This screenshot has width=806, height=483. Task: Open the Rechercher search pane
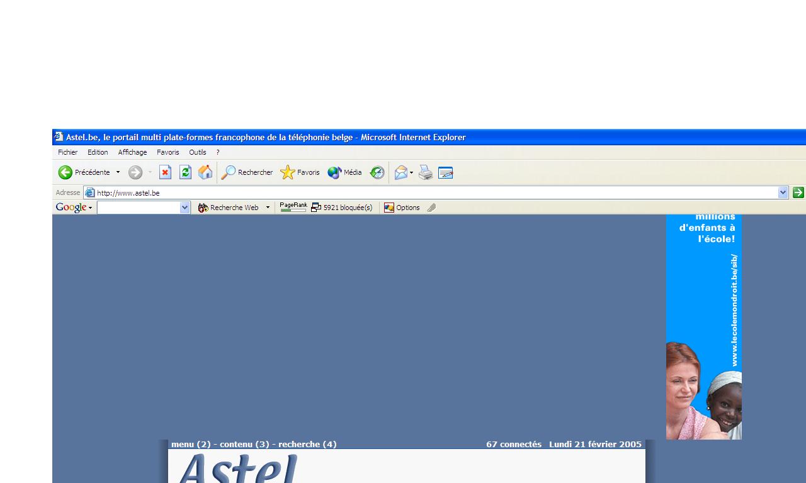247,172
